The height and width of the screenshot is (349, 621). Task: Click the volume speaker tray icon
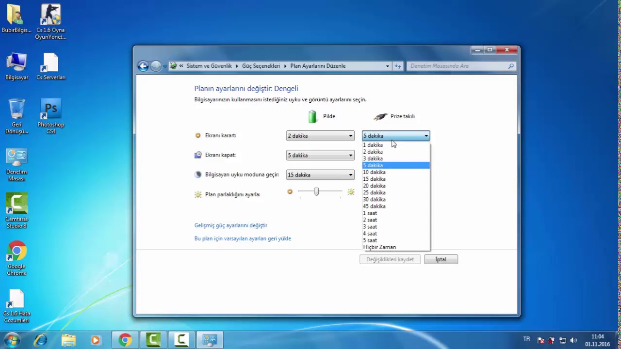(573, 340)
